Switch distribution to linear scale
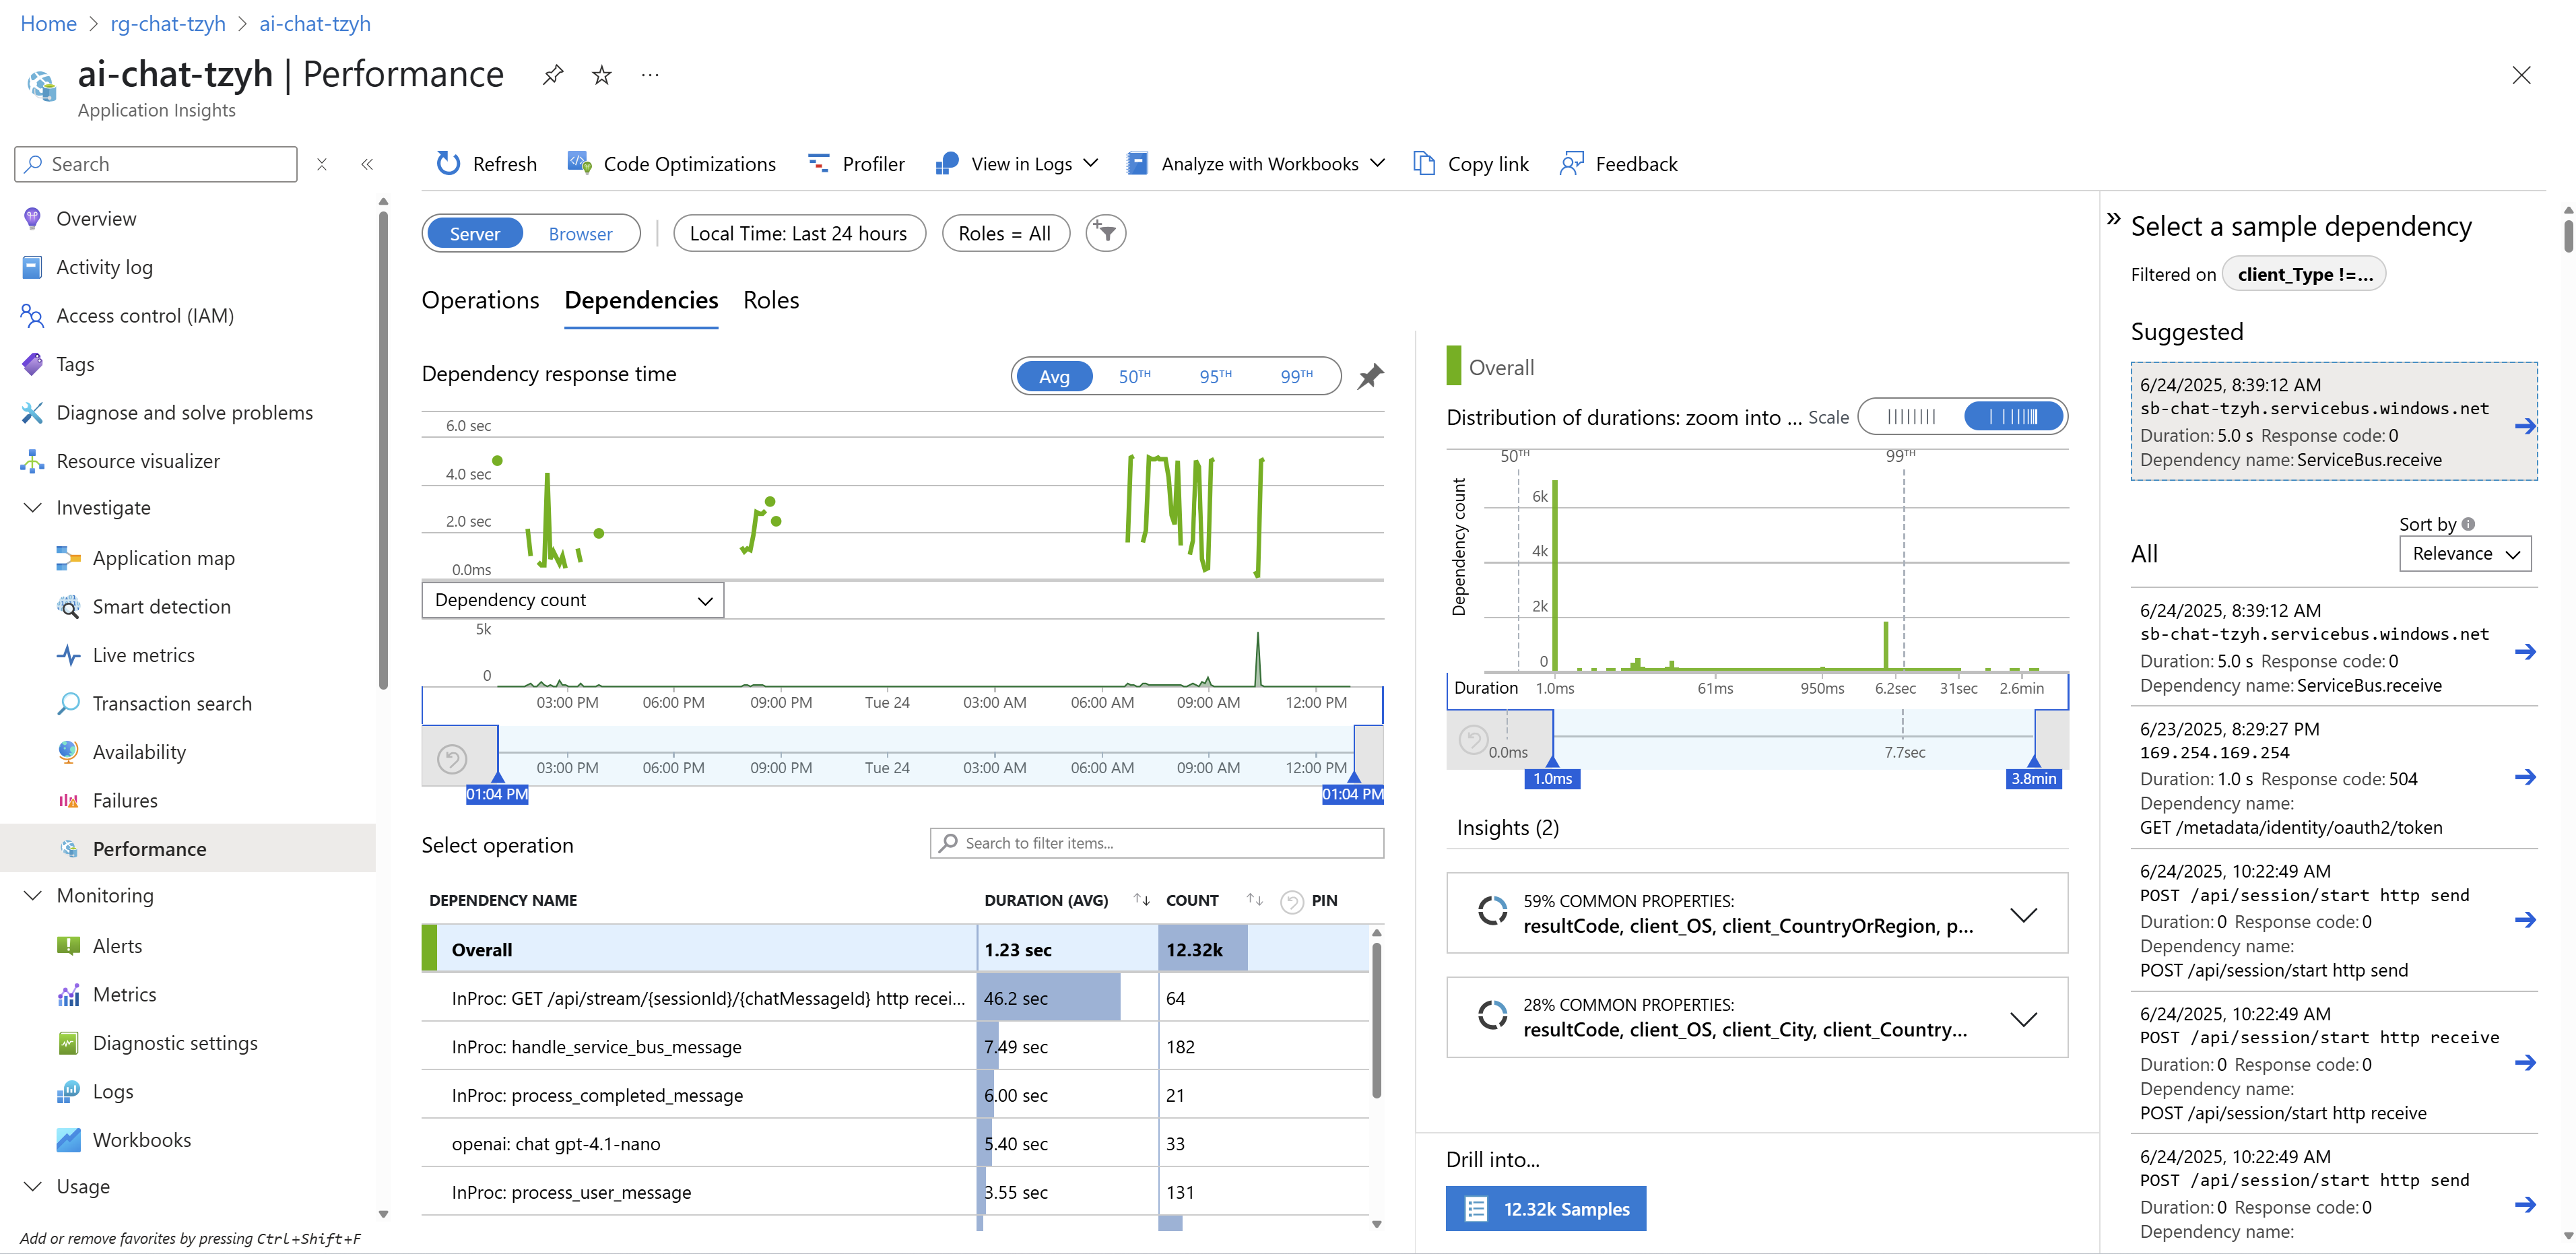Image resolution: width=2576 pixels, height=1254 pixels. (1911, 417)
